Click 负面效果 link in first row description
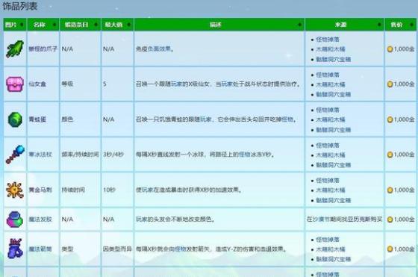418x277 pixels. pos(159,49)
